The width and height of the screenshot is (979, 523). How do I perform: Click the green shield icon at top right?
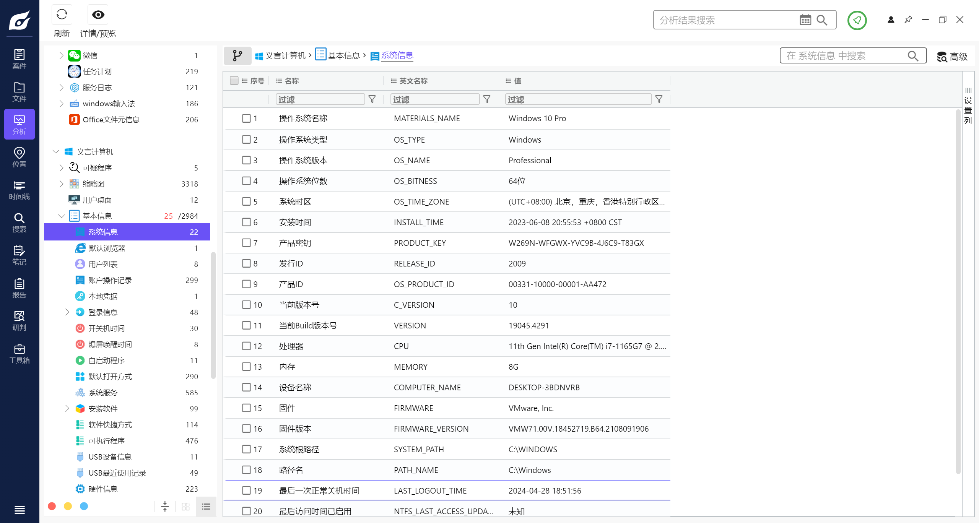click(857, 20)
